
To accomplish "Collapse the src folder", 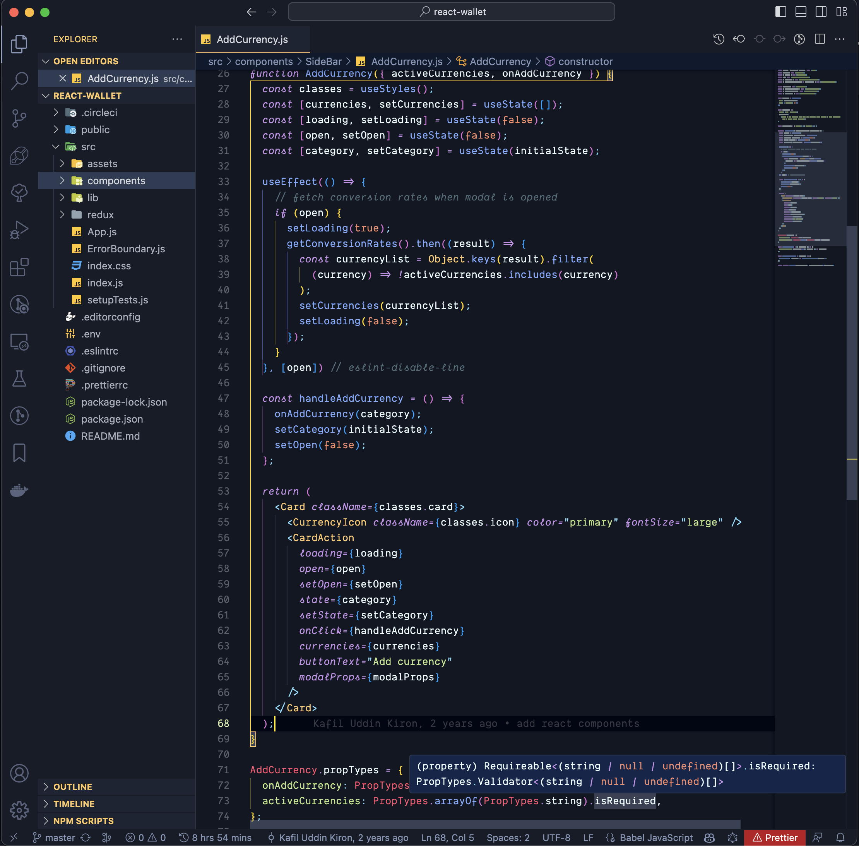I will 88,147.
